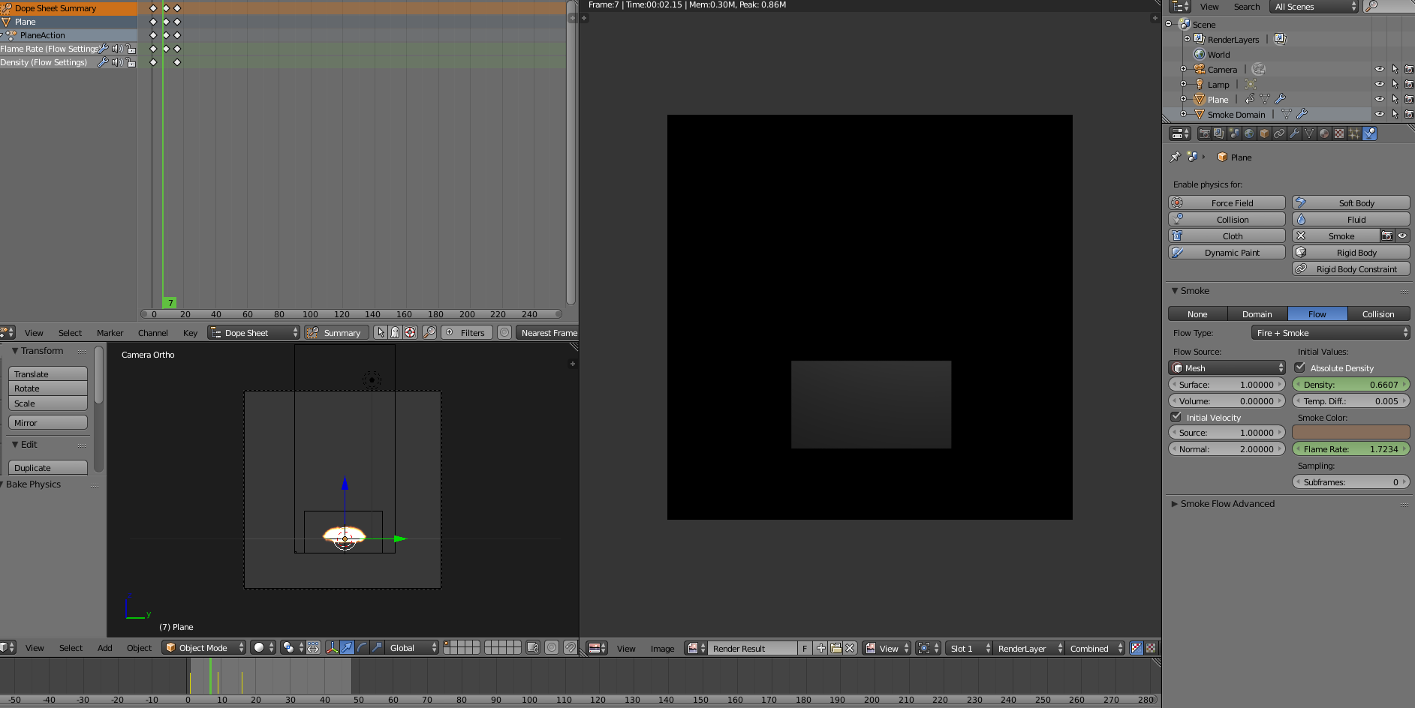Collapse the Scene tree in outliner
Viewport: 1415px width, 708px height.
point(1168,24)
